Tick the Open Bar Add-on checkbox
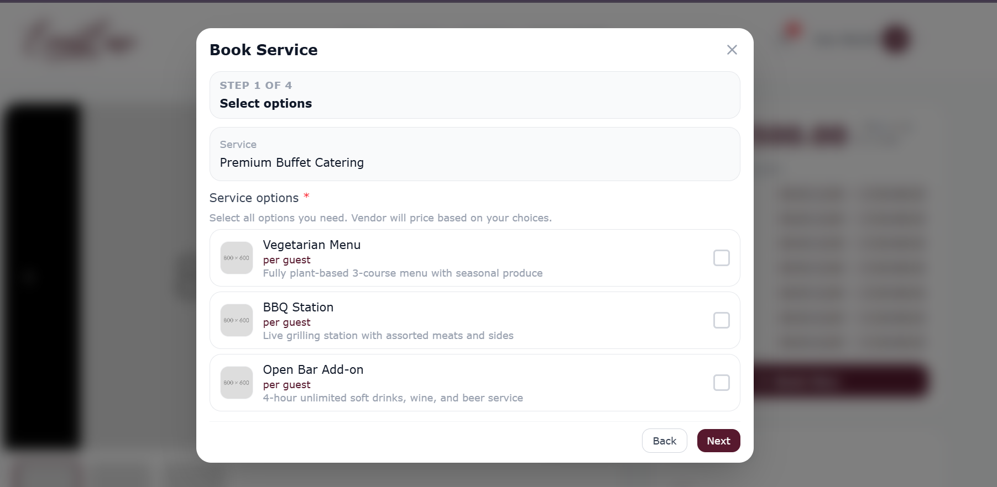This screenshot has height=487, width=997. 721,383
